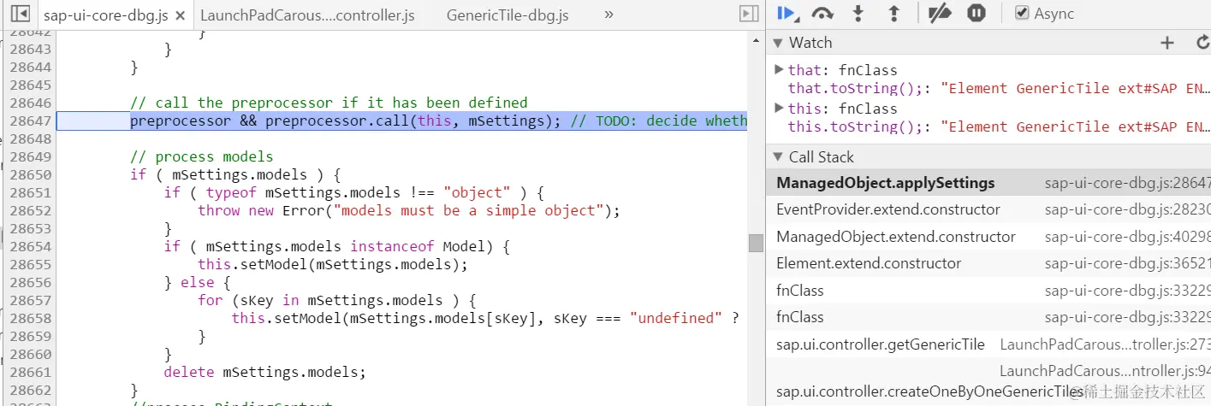The image size is (1211, 406).
Task: Step into next function call
Action: pos(858,13)
